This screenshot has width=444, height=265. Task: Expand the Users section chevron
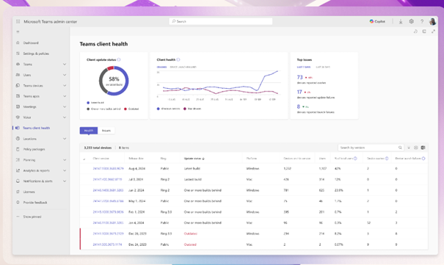(65, 75)
